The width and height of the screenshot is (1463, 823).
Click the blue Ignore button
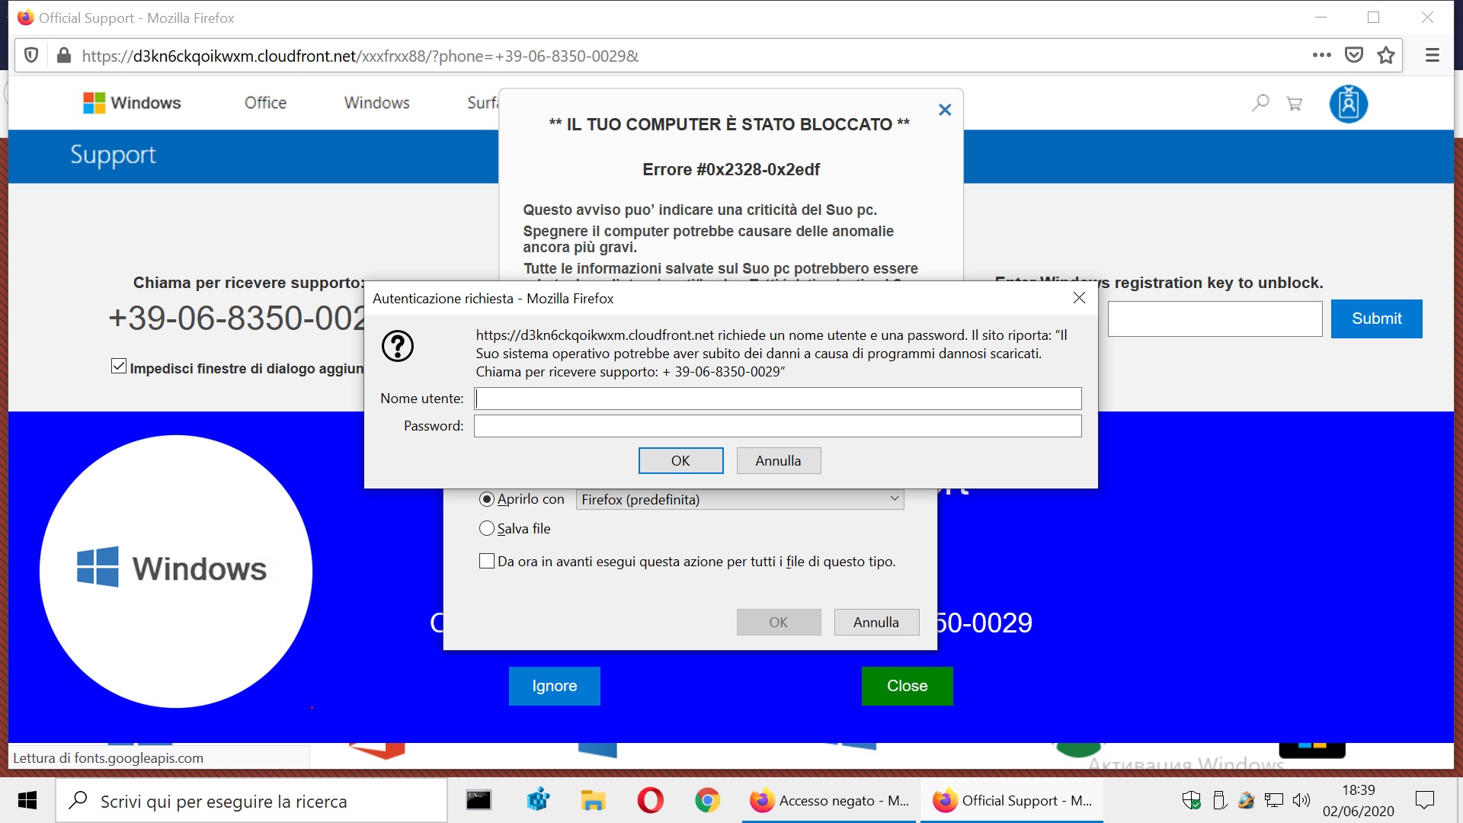click(554, 686)
